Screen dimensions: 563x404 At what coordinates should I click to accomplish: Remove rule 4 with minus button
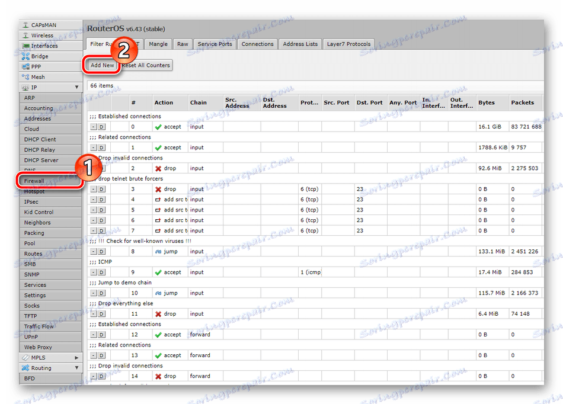point(94,200)
